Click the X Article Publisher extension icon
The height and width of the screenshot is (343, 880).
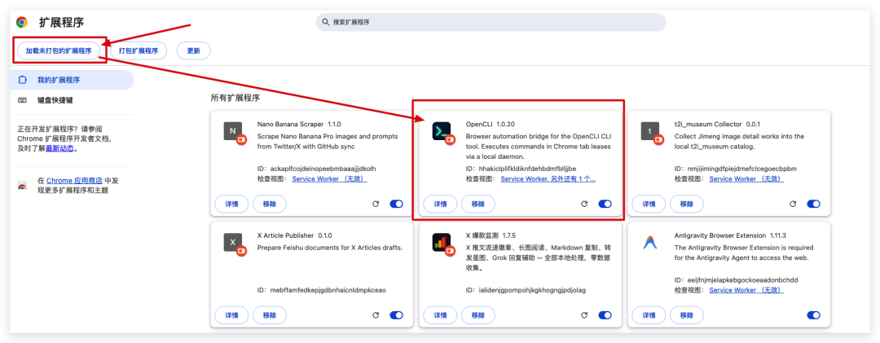[x=232, y=243]
